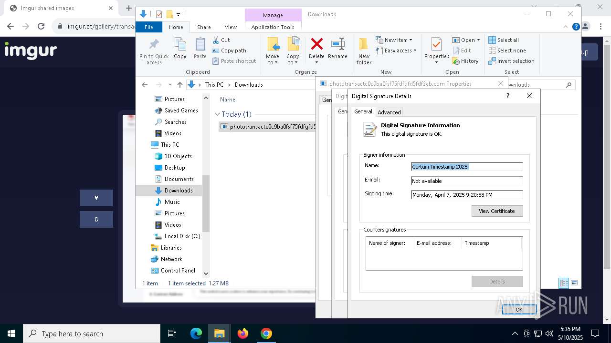Create a New folder
The width and height of the screenshot is (611, 343).
tap(364, 51)
